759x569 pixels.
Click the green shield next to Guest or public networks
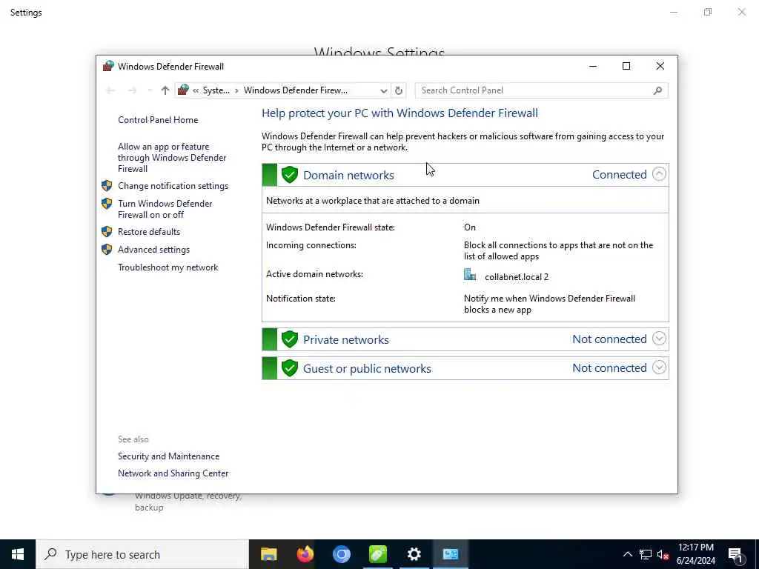tap(290, 368)
